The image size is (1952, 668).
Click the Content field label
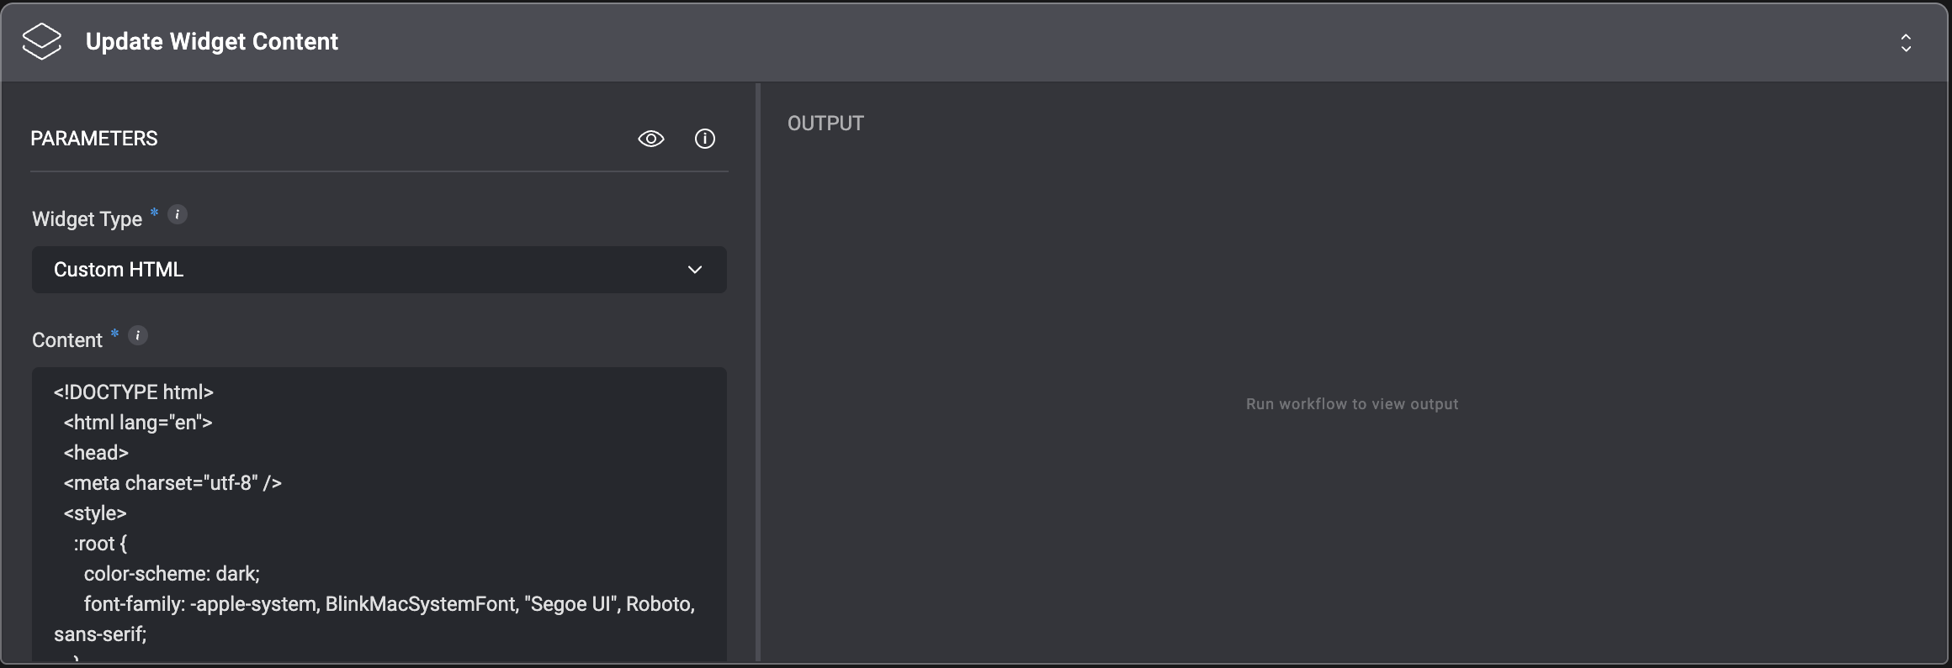click(x=67, y=340)
